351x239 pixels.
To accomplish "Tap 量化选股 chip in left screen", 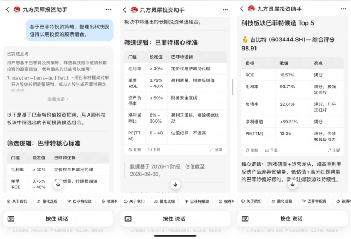I will [x=47, y=201].
